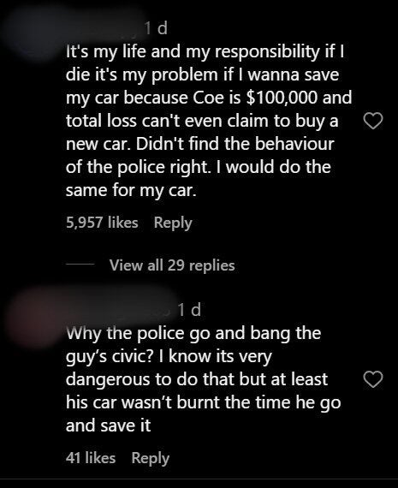Like the comment about saving my car

click(x=373, y=121)
